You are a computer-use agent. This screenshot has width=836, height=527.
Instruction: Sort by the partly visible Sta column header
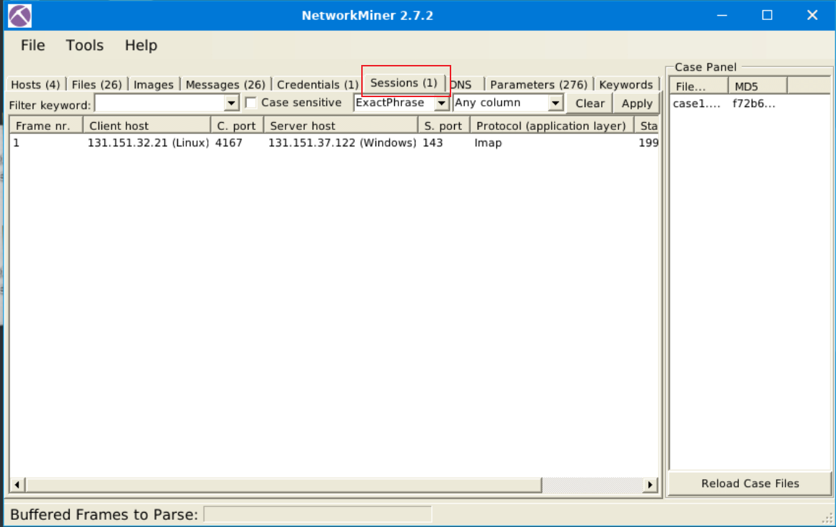coord(647,126)
